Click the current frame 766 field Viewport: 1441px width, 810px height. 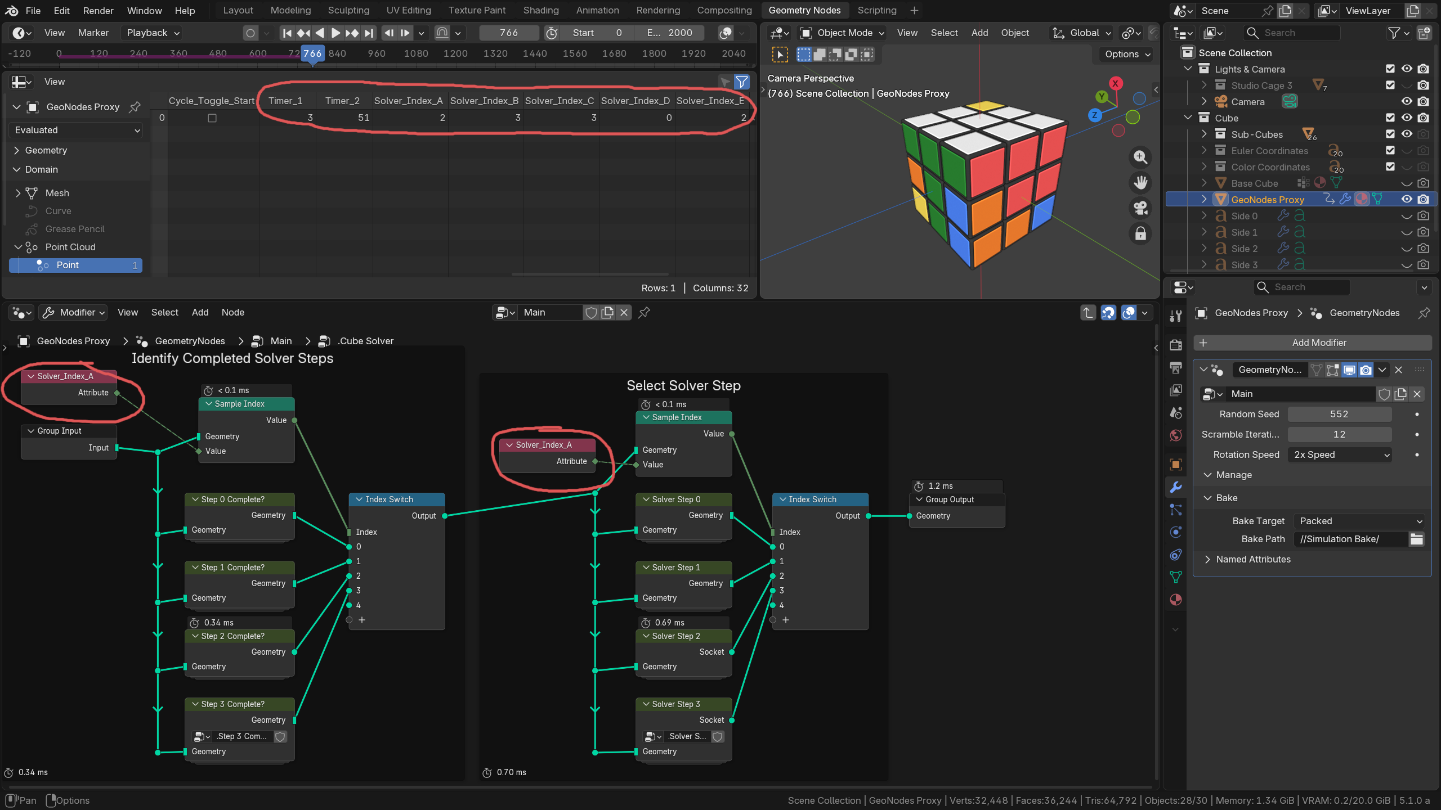[x=508, y=33]
